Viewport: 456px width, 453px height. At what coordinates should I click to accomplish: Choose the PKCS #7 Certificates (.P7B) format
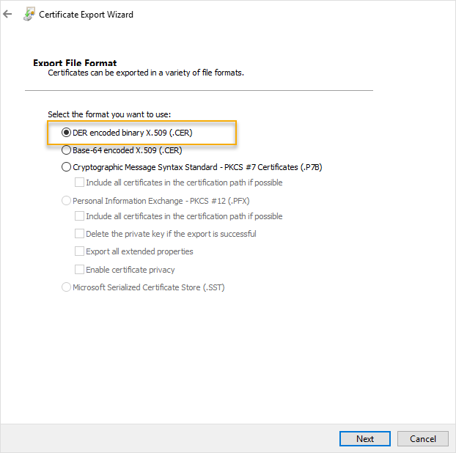coord(67,166)
